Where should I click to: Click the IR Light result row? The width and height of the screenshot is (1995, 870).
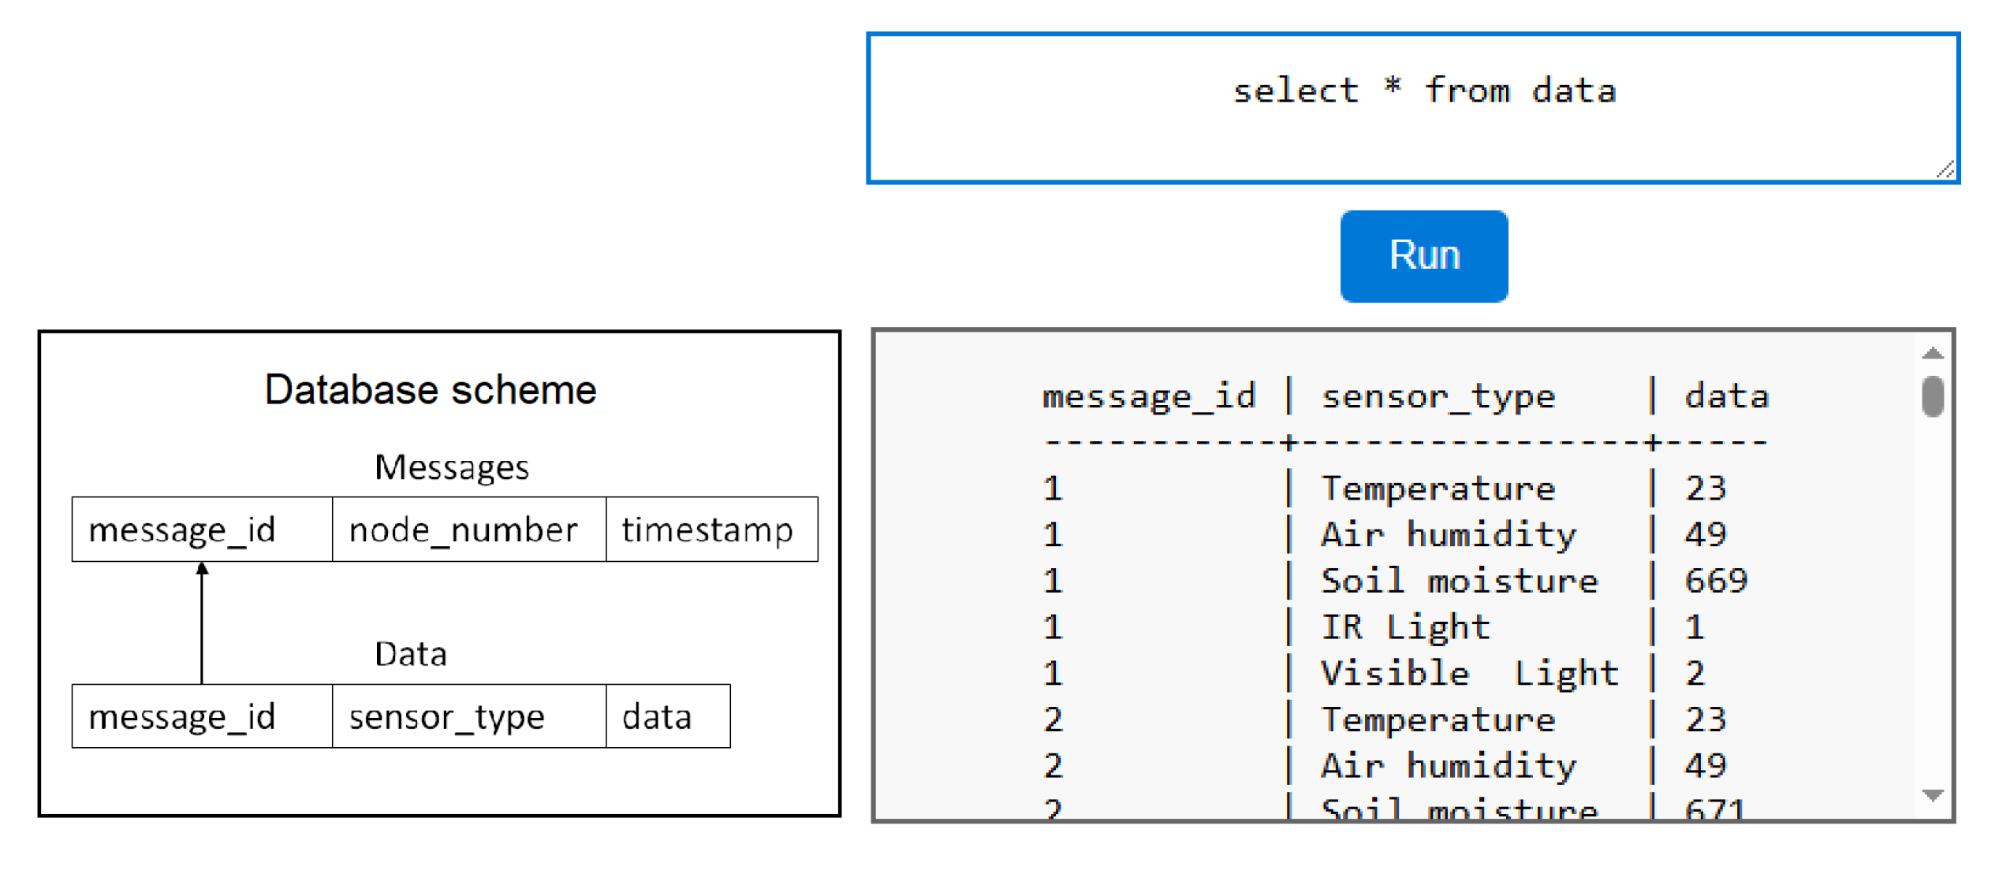click(x=1411, y=626)
